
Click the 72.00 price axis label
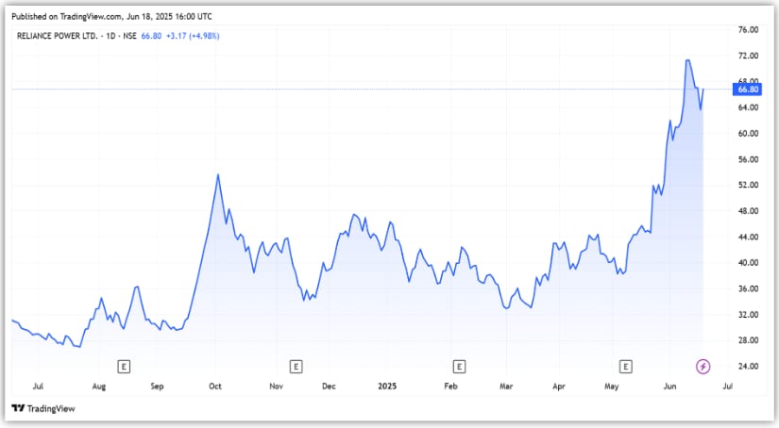pos(748,56)
